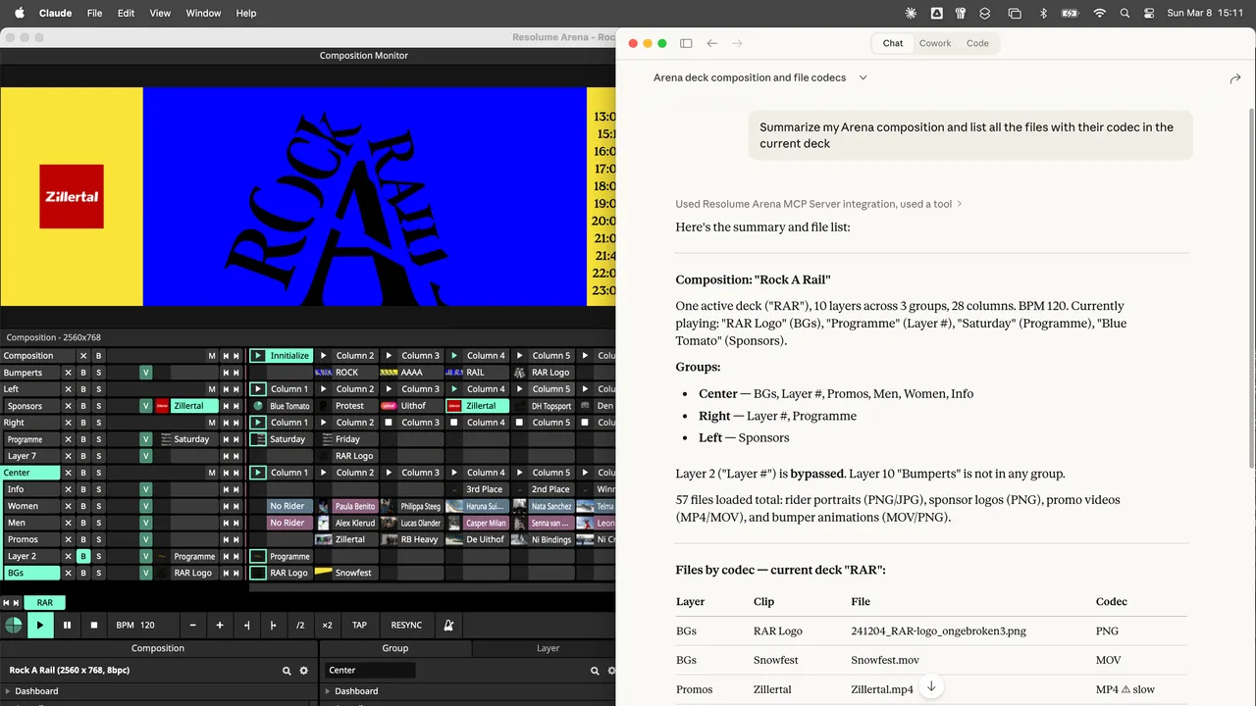Double the tempo with ×2
Viewport: 1256px width, 706px height.
(x=327, y=625)
